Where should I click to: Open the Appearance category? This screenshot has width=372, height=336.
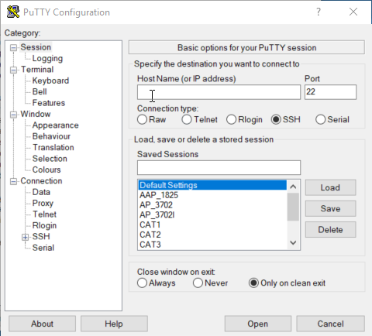pos(55,125)
